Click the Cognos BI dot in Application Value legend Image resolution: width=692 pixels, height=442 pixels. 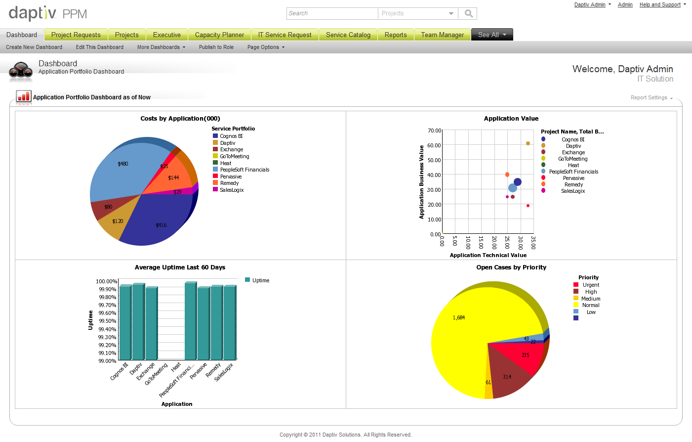pos(543,139)
